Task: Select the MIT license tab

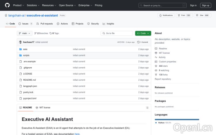Action: (43, 108)
